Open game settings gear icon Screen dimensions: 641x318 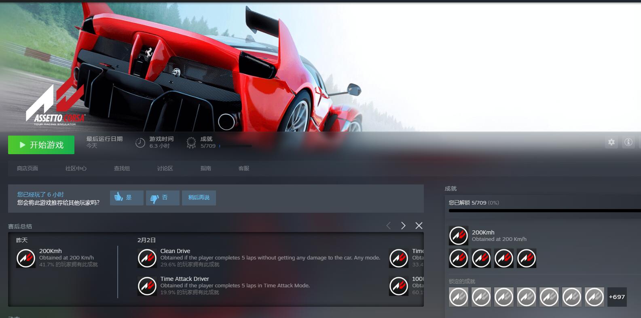pos(611,142)
